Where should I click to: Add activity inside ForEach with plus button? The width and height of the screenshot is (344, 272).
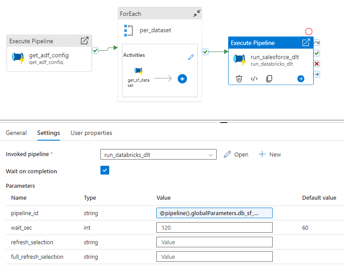182,78
